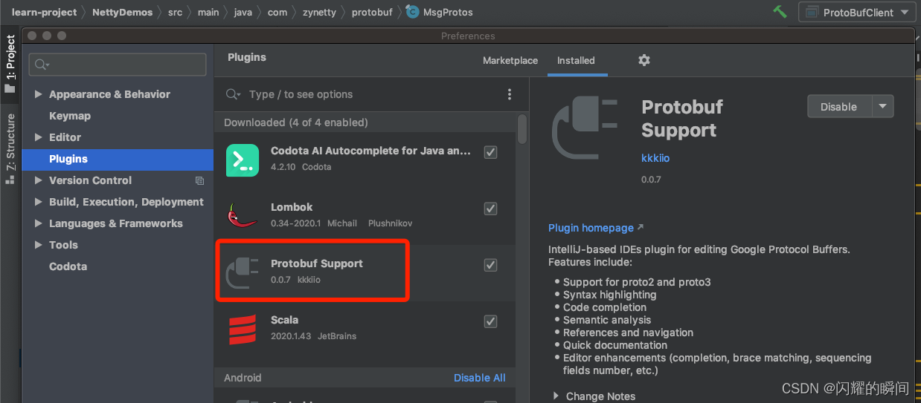Select the Lombok plugin row title
The image size is (921, 403).
[292, 207]
